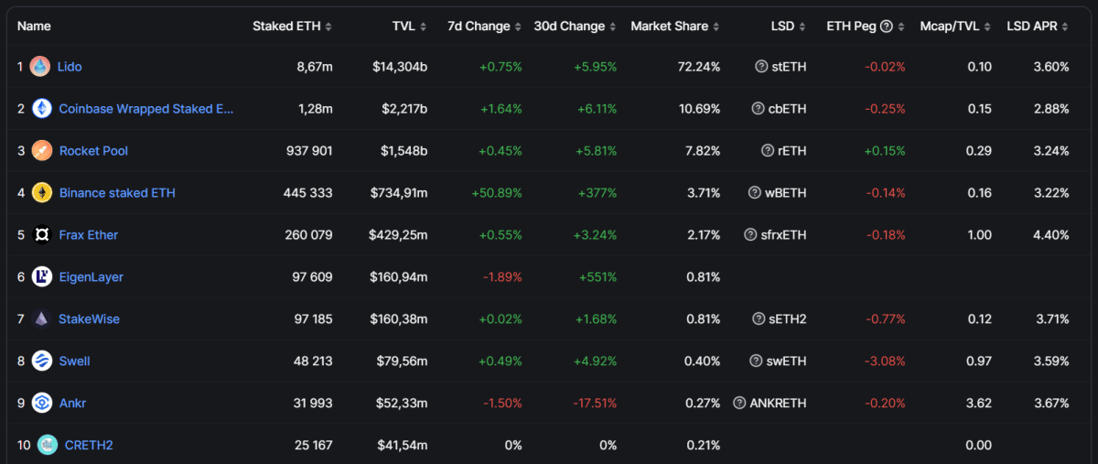The height and width of the screenshot is (464, 1098).
Task: Click the Rocket Pool logo icon
Action: pos(42,150)
